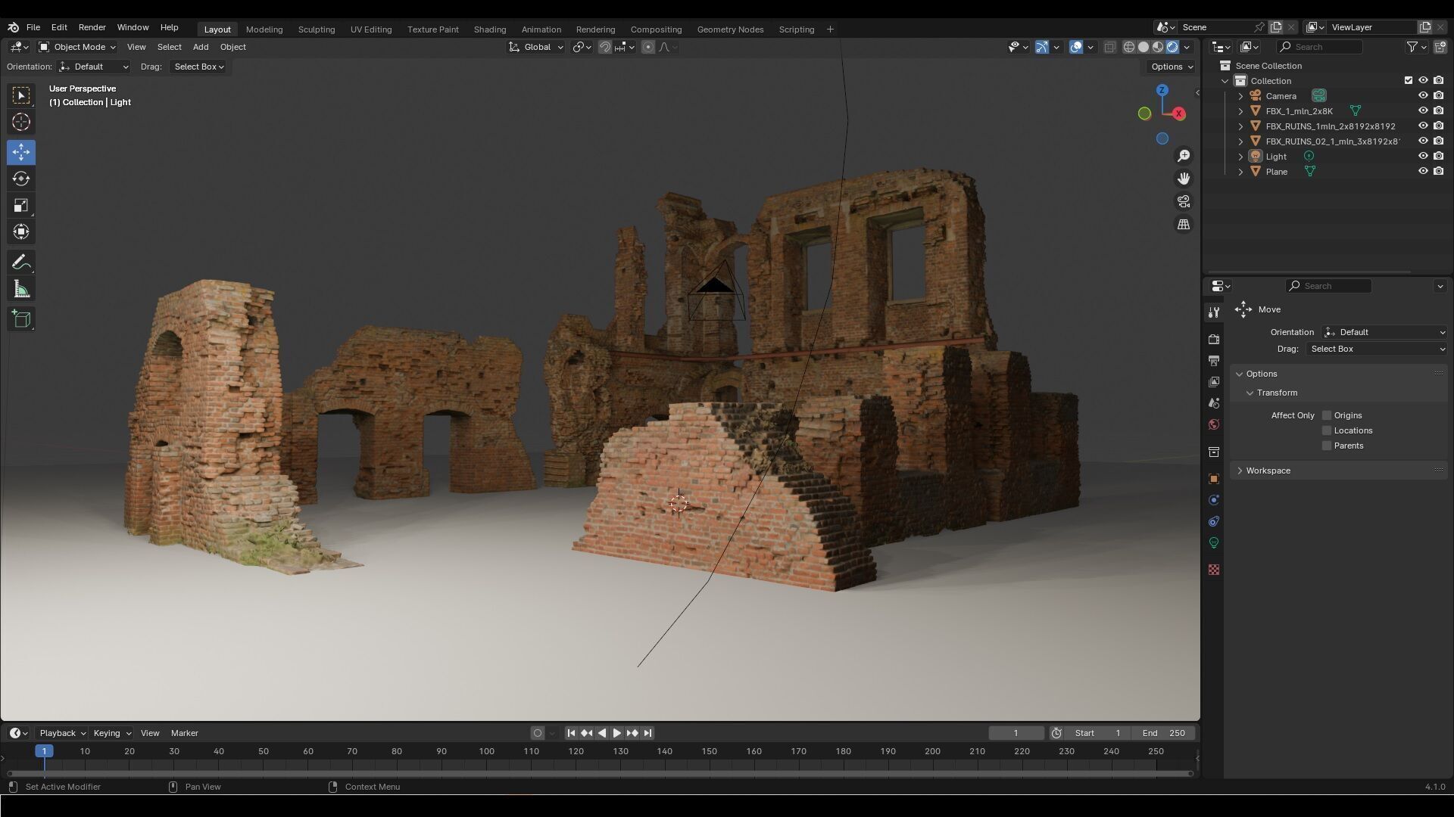Switch to the Geometry Nodes workspace tab
1454x817 pixels.
(x=730, y=30)
